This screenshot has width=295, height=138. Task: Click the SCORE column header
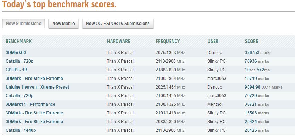coord(251,41)
